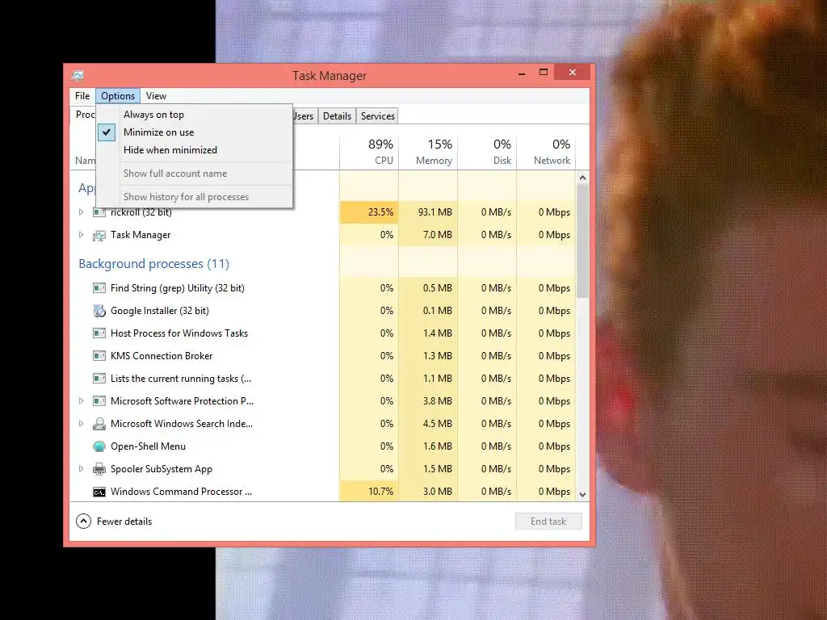Expand Microsoft Software Protection row
This screenshot has width=827, height=620.
point(82,400)
